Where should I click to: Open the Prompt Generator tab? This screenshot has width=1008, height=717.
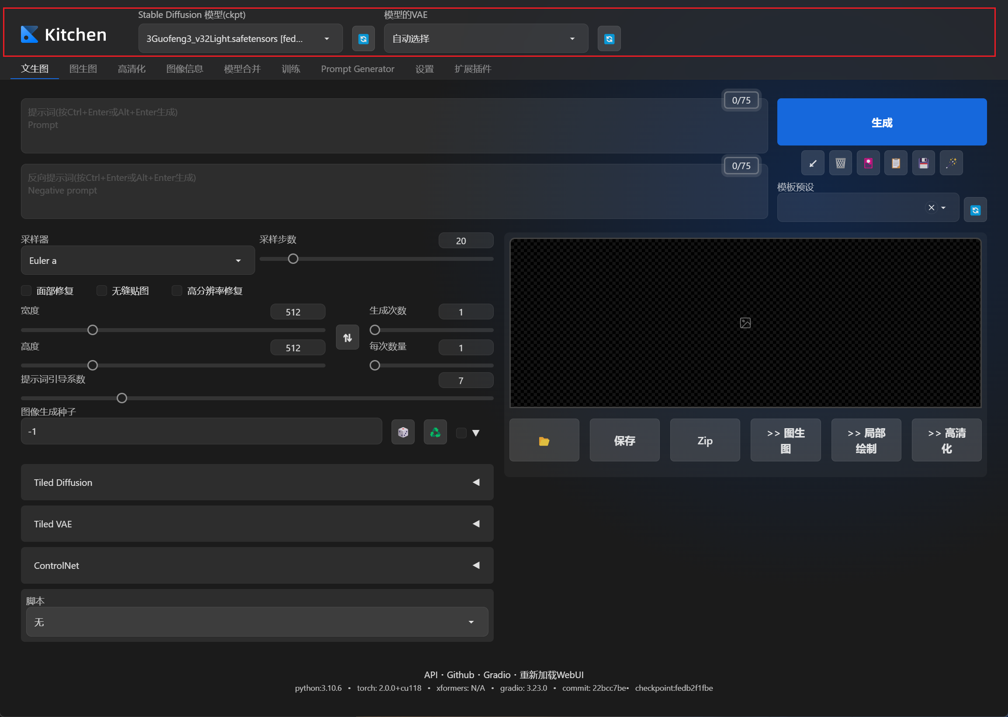(357, 69)
